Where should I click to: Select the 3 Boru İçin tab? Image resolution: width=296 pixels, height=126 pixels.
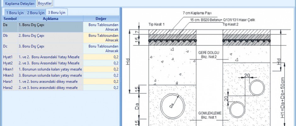pos(57,13)
